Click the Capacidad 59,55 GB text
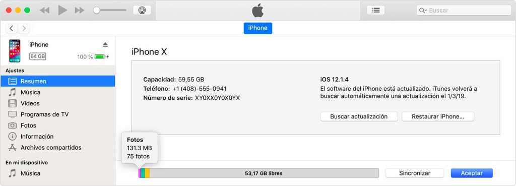The image size is (516, 186). 173,79
